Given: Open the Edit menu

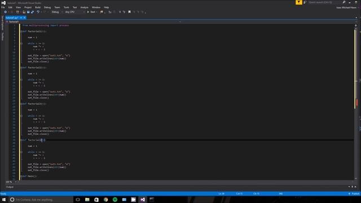Looking at the screenshot, I should coord(10,7).
